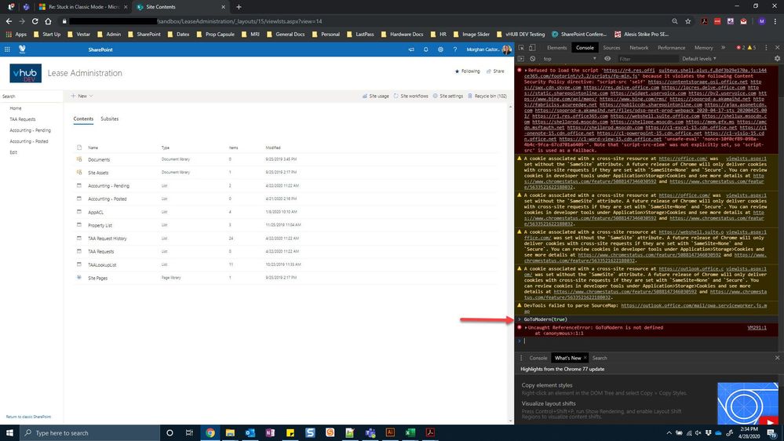Open Site workflows
784x441 pixels.
pos(411,96)
